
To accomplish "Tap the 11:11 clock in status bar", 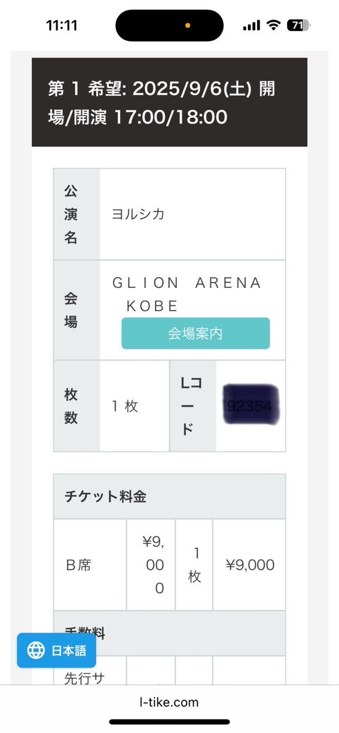I will click(61, 25).
